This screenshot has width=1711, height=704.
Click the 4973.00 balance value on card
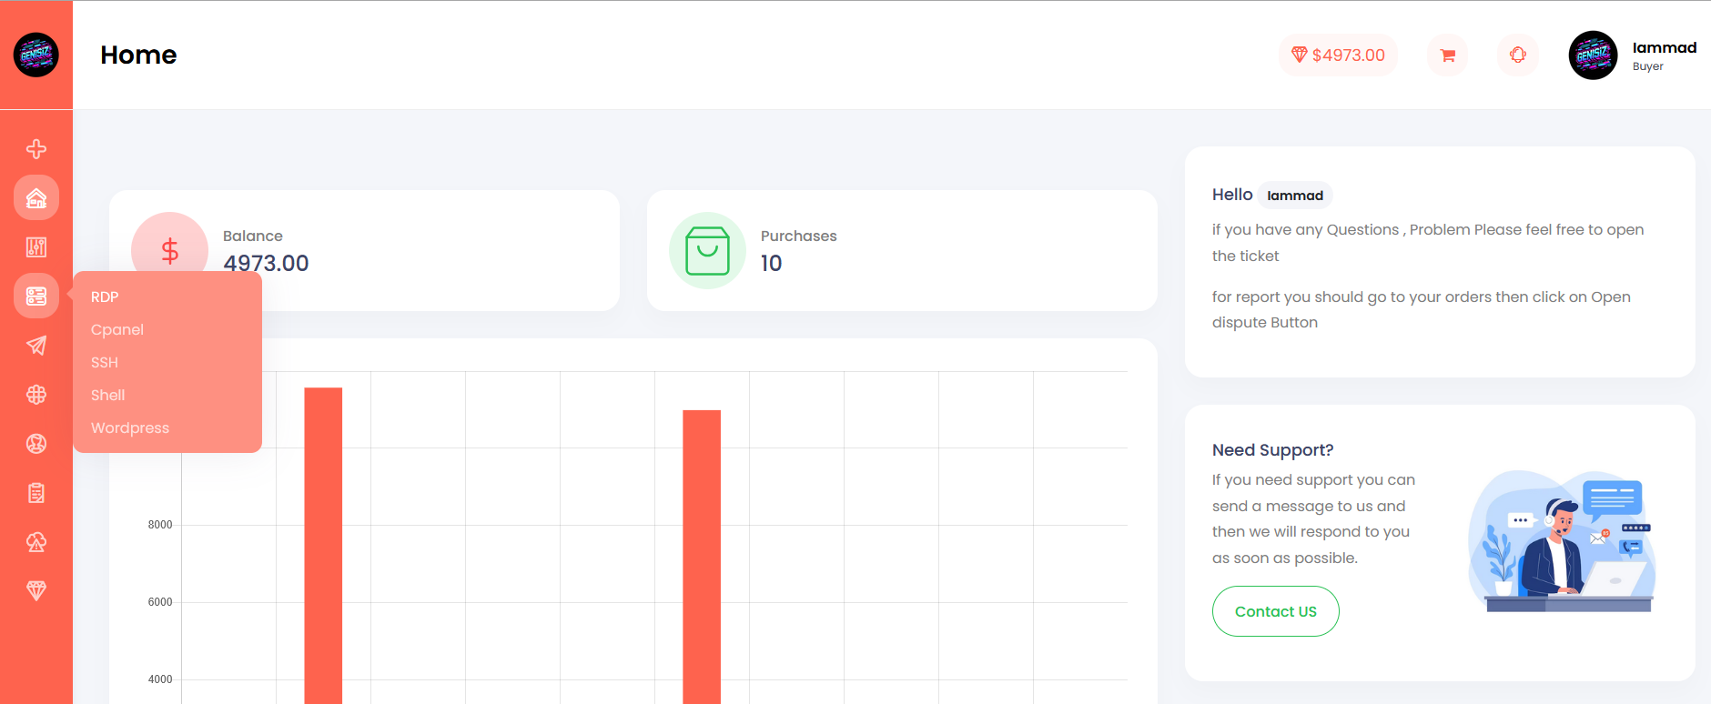[x=266, y=264]
